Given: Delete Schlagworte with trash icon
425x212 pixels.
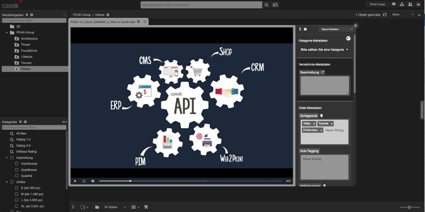Looking at the screenshot, I should [x=321, y=115].
